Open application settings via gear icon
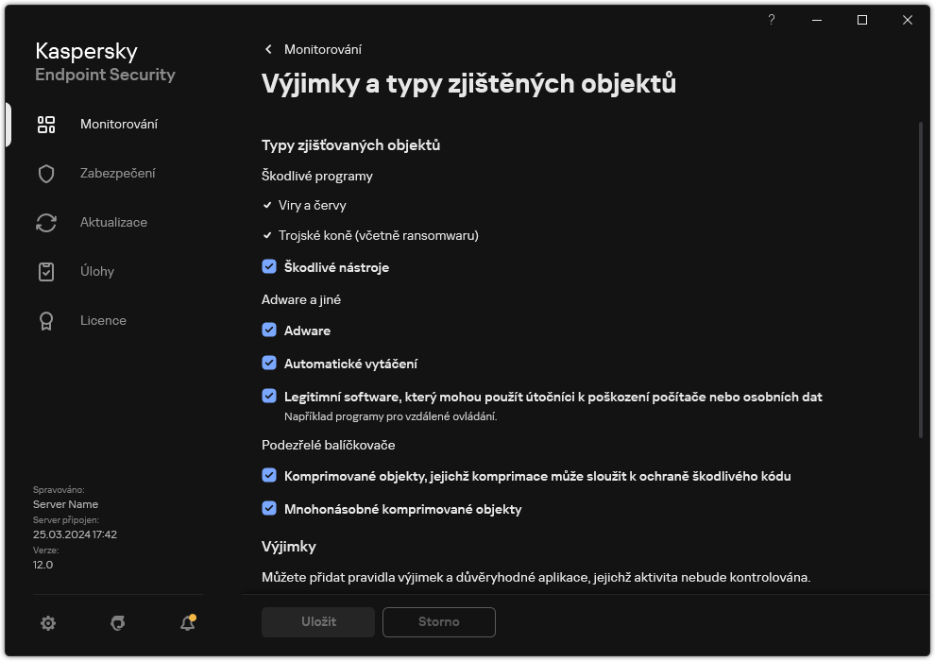 pyautogui.click(x=47, y=623)
